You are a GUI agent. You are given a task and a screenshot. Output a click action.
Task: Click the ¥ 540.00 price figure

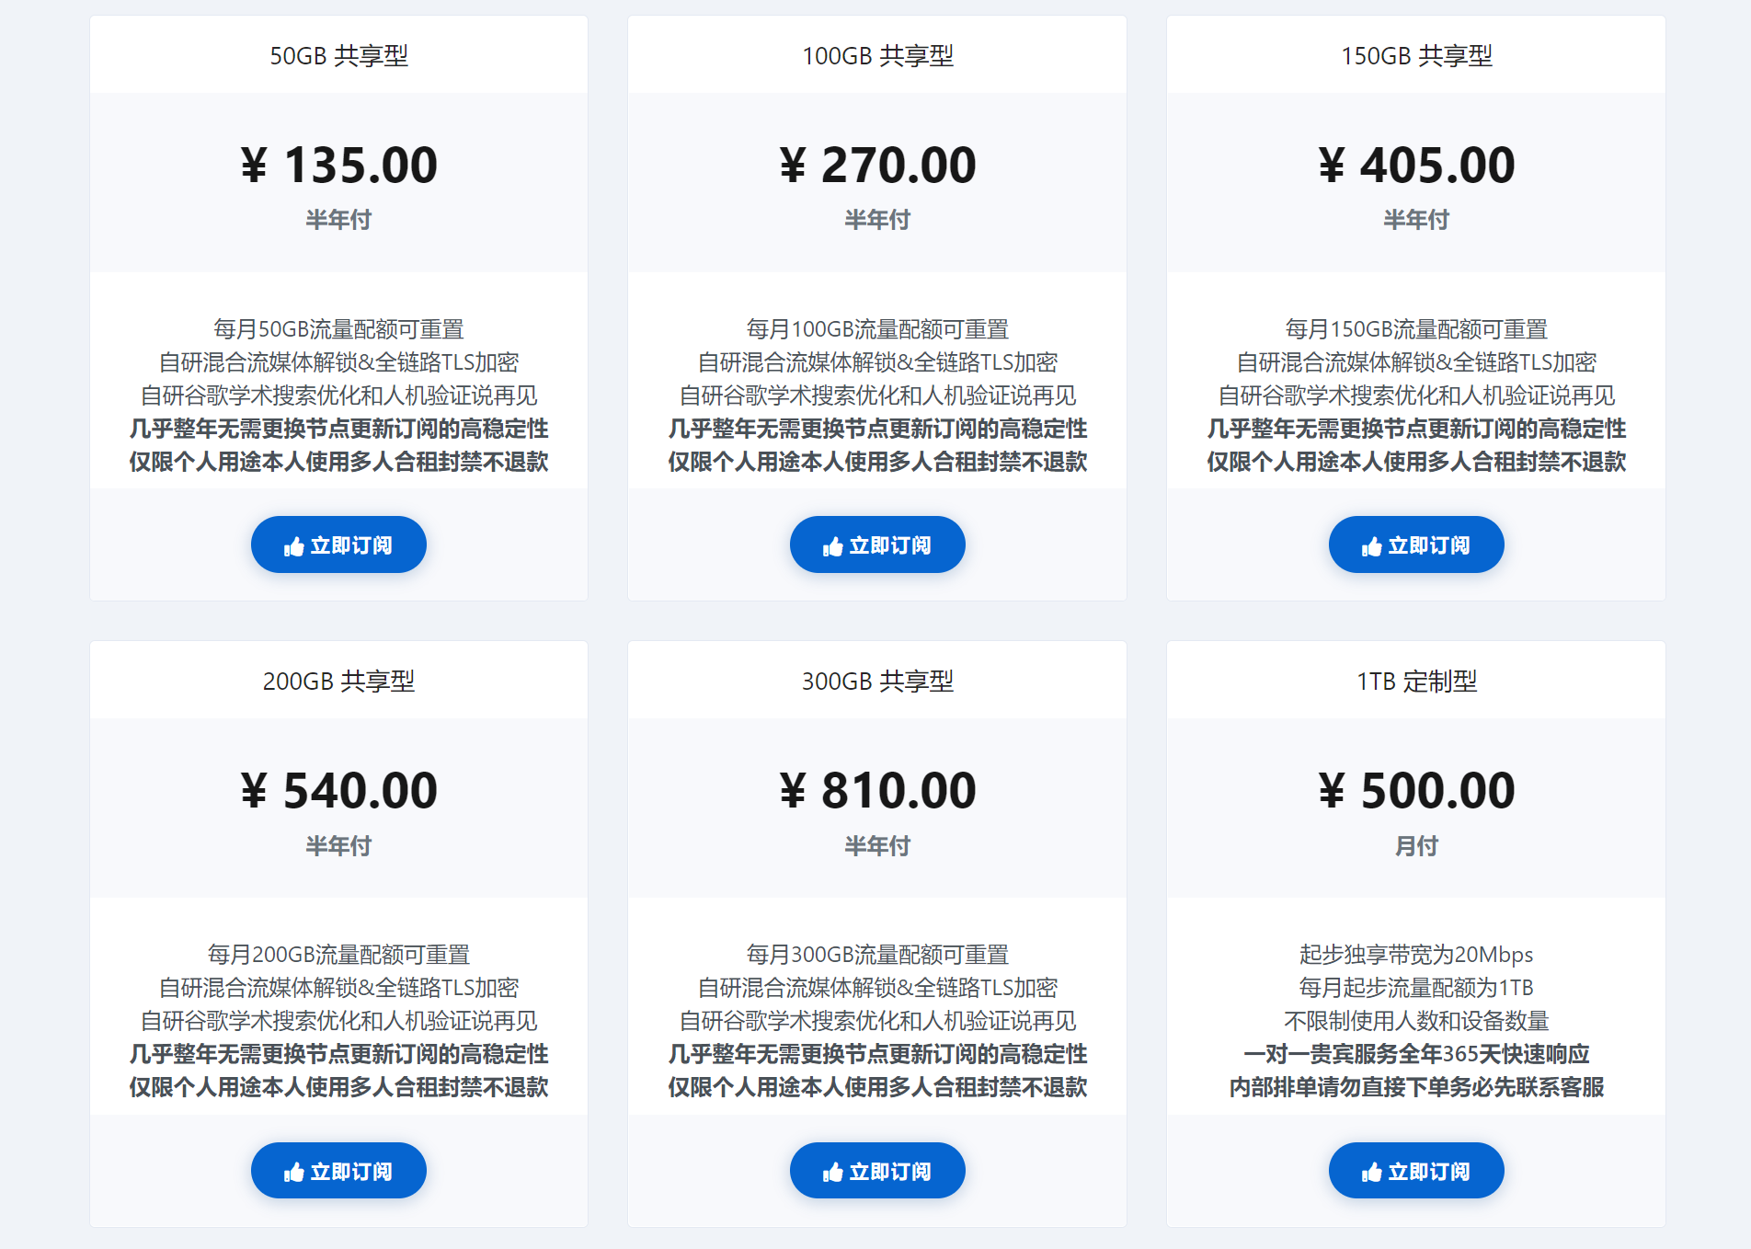(x=338, y=791)
